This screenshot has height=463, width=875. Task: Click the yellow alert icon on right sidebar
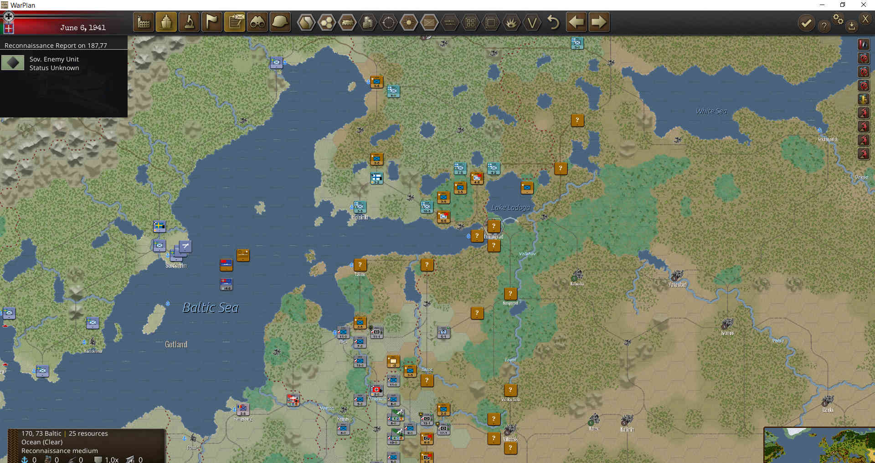tap(863, 99)
